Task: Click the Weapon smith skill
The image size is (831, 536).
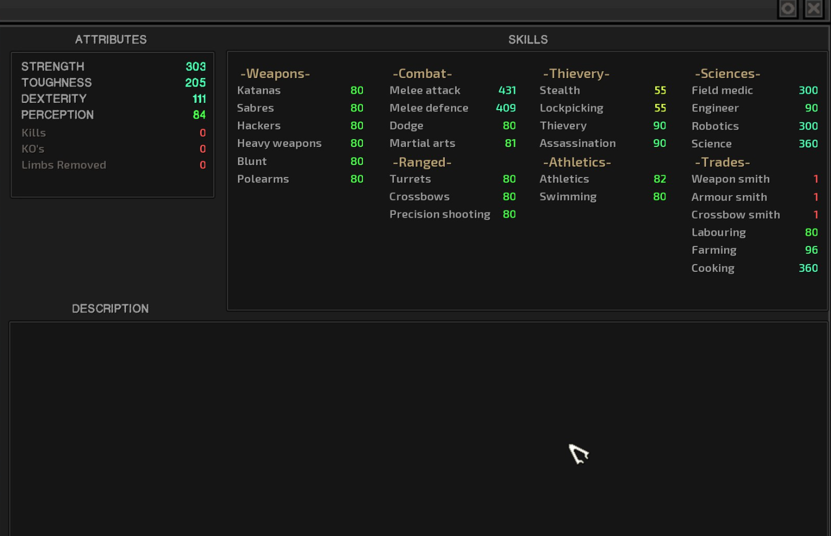Action: [755, 179]
